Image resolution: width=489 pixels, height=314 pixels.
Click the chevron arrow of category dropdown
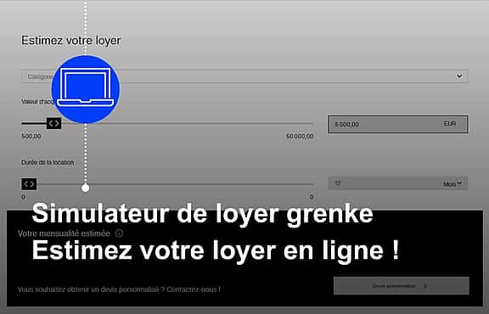point(459,76)
